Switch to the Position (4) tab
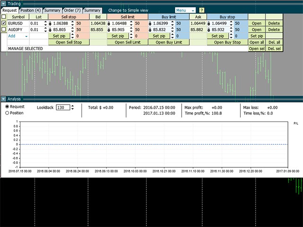The image size is (303, 227). point(30,10)
